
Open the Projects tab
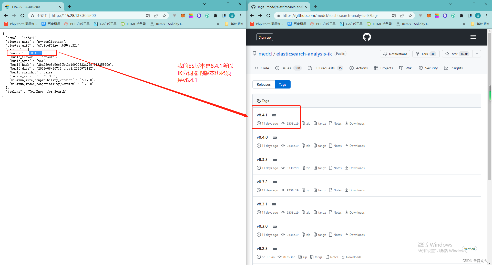pyautogui.click(x=383, y=68)
